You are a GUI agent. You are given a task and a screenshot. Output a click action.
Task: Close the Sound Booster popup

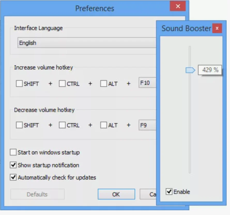(217, 28)
